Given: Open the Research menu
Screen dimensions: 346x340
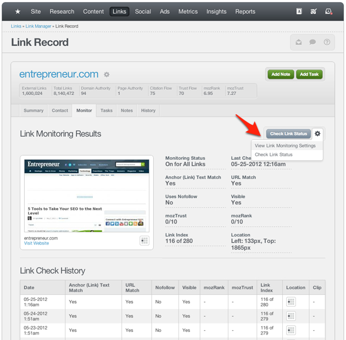Looking at the screenshot, I should (x=62, y=12).
